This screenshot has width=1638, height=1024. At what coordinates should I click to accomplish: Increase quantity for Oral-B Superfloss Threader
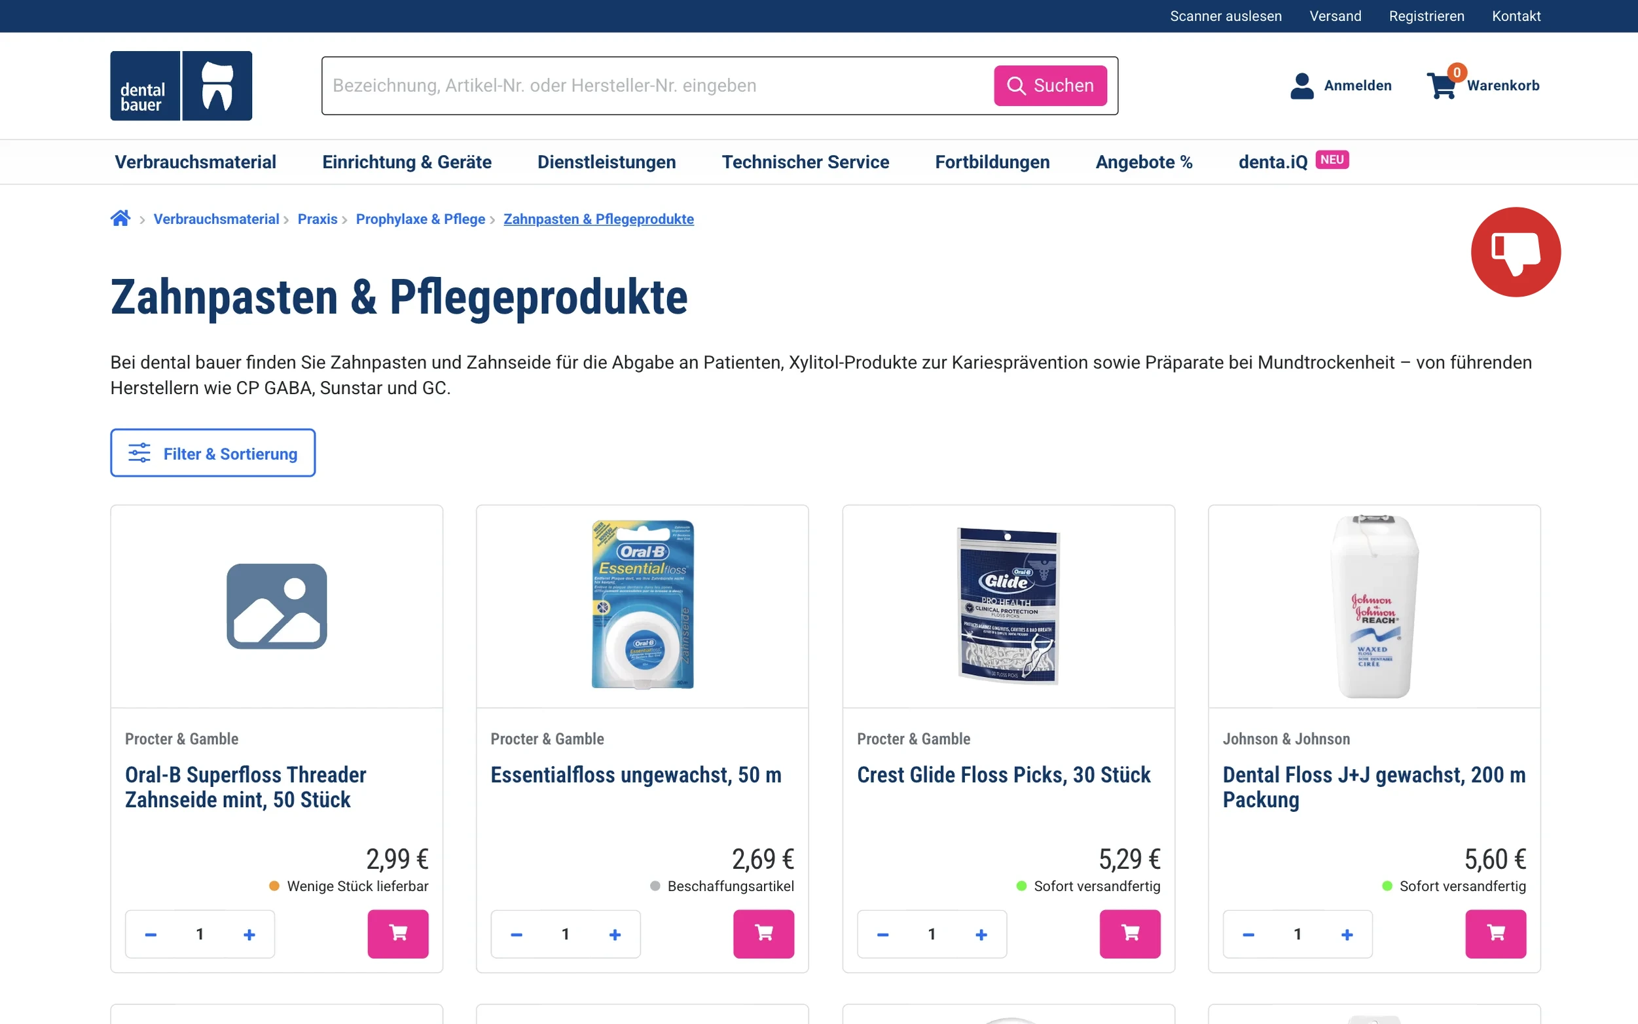coord(249,934)
